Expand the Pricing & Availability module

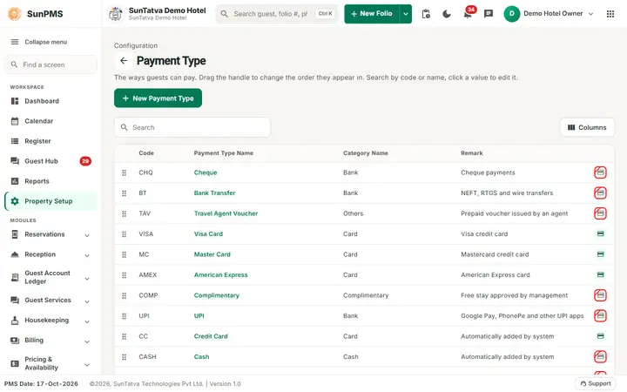[87, 364]
